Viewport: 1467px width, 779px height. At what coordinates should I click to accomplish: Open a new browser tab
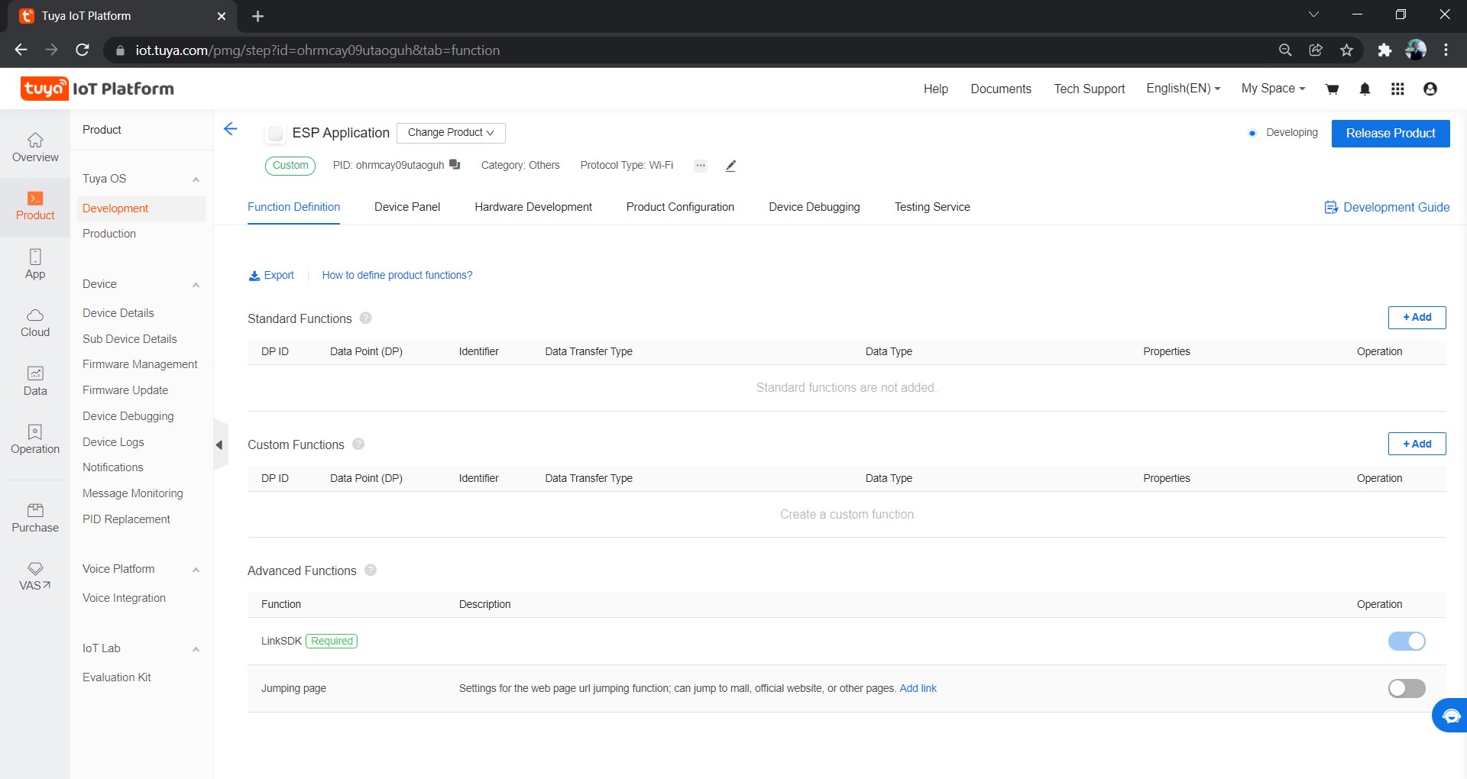[257, 16]
